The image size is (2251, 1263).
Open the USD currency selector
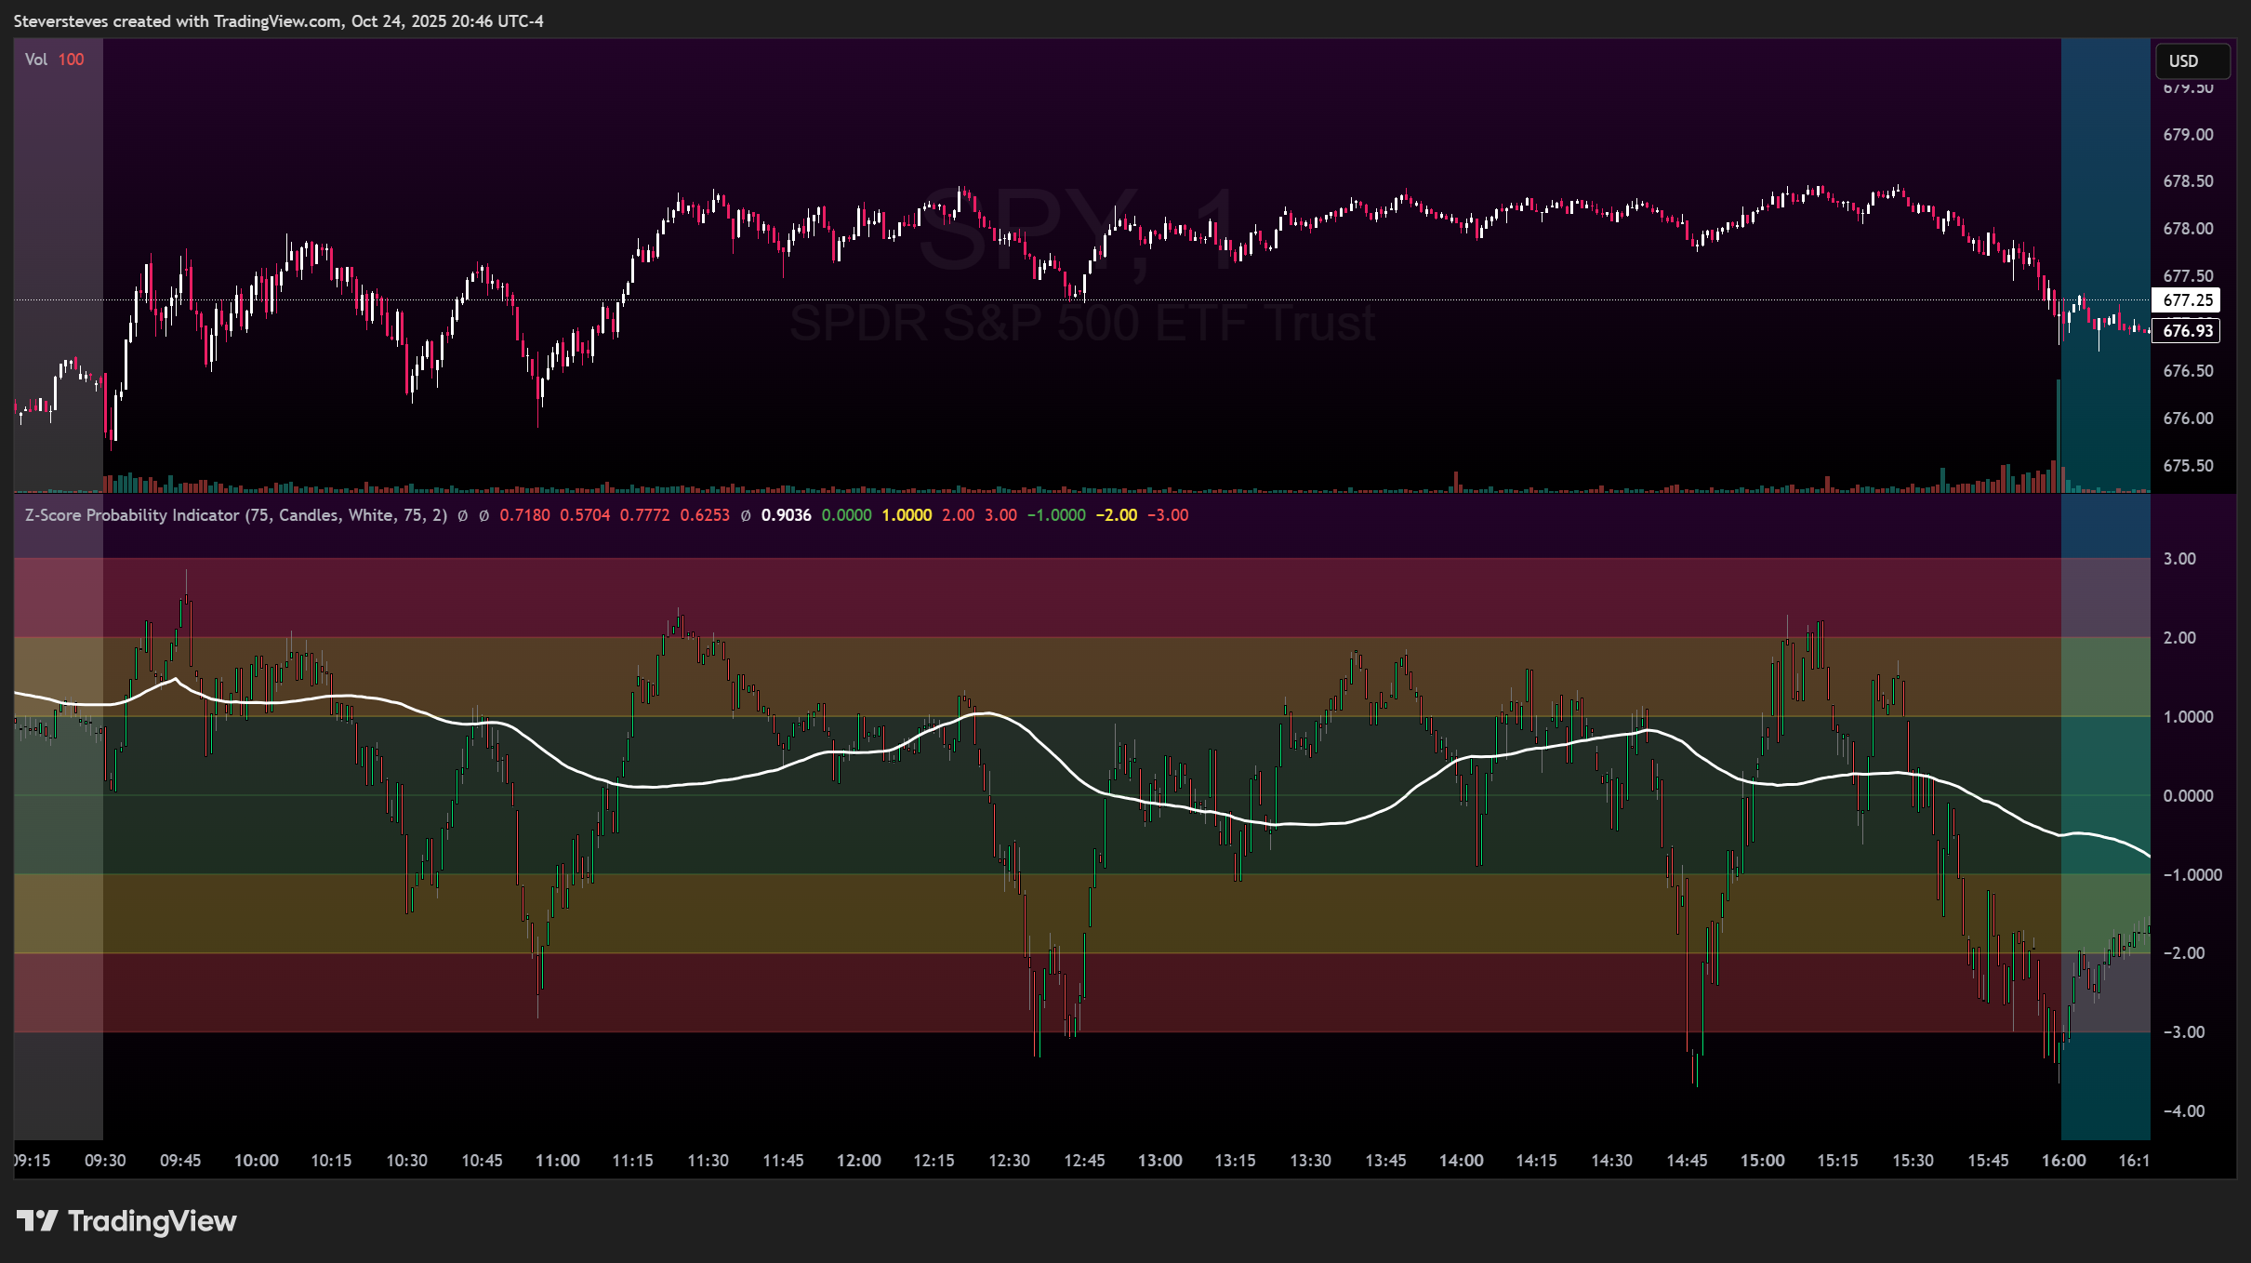(2192, 61)
